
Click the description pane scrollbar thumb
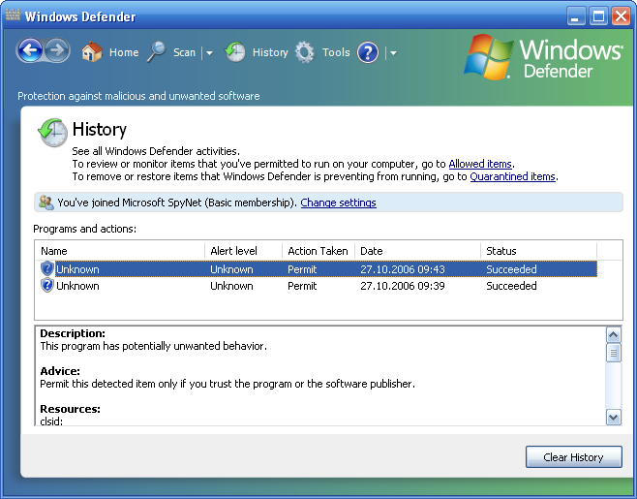(x=614, y=353)
